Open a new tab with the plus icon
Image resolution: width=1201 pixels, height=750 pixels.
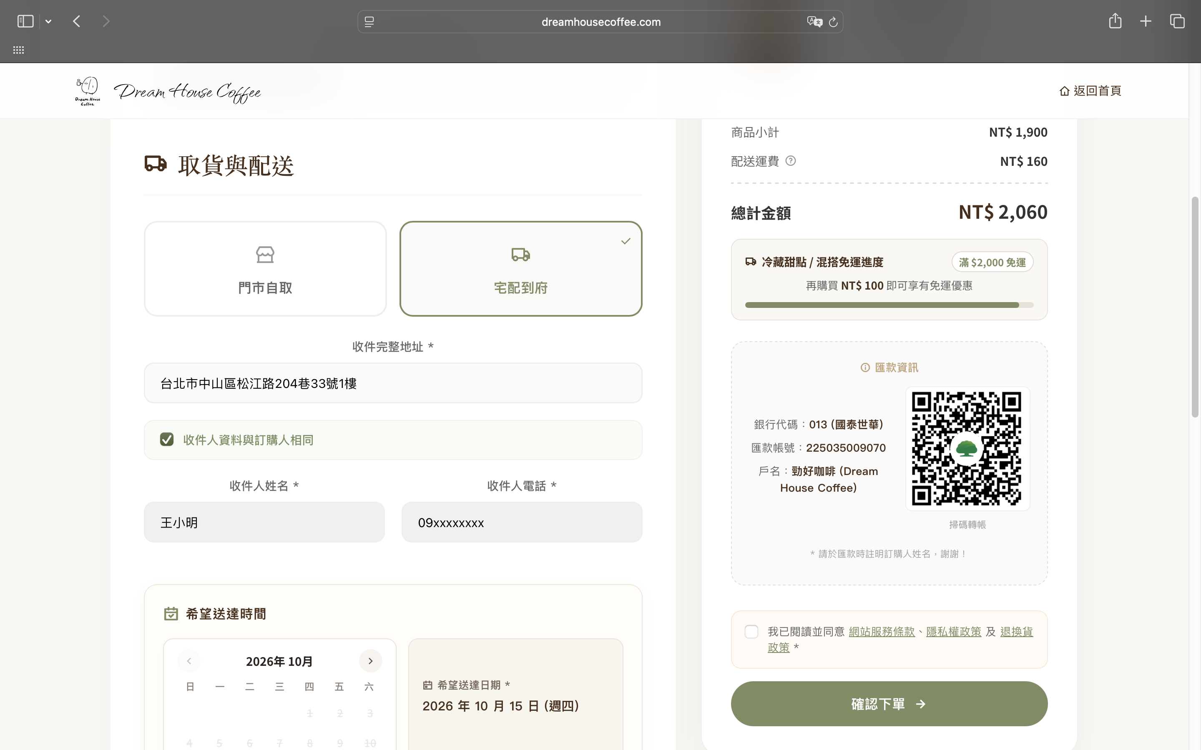[x=1146, y=21]
